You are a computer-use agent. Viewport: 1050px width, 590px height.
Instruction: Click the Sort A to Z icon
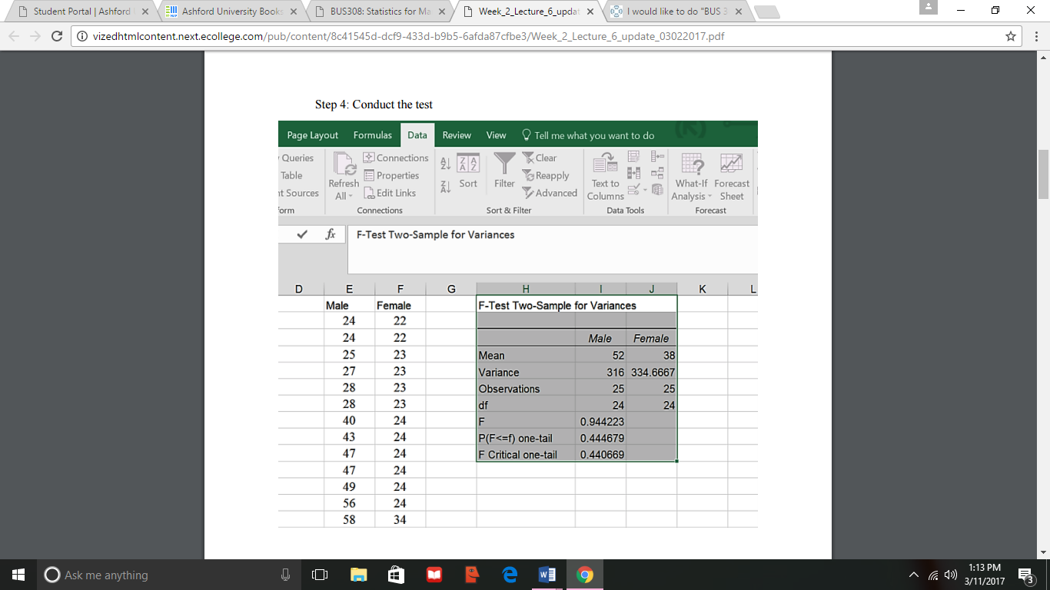click(444, 164)
